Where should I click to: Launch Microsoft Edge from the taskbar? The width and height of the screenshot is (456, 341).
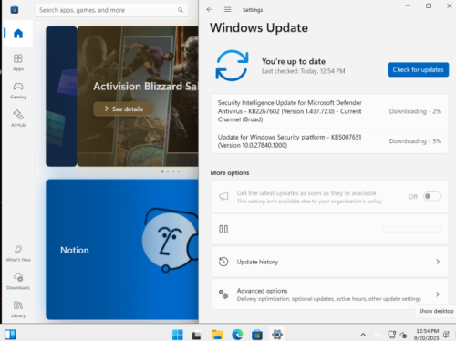(x=237, y=335)
